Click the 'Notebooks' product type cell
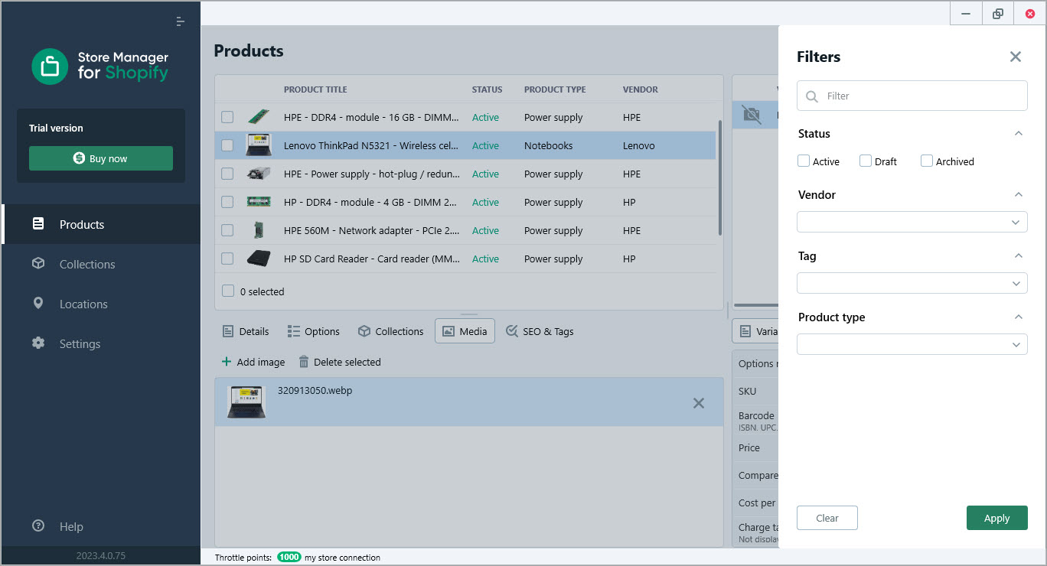Screen dimensions: 1047x566 549,145
